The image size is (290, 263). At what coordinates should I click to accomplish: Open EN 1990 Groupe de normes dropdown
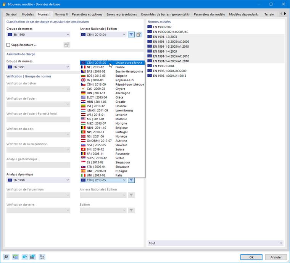pyautogui.click(x=38, y=35)
